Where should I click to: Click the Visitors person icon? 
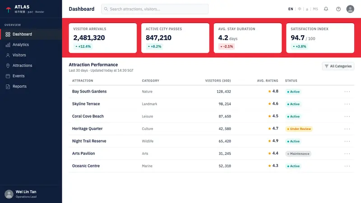(8, 55)
